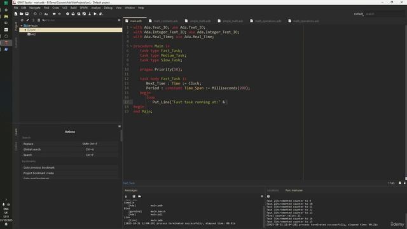Select the Messages tab
Screen dimensions: 407x229
click(131, 190)
